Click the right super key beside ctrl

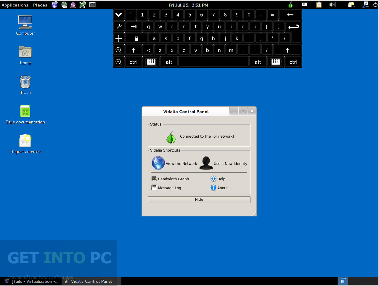coord(276,62)
